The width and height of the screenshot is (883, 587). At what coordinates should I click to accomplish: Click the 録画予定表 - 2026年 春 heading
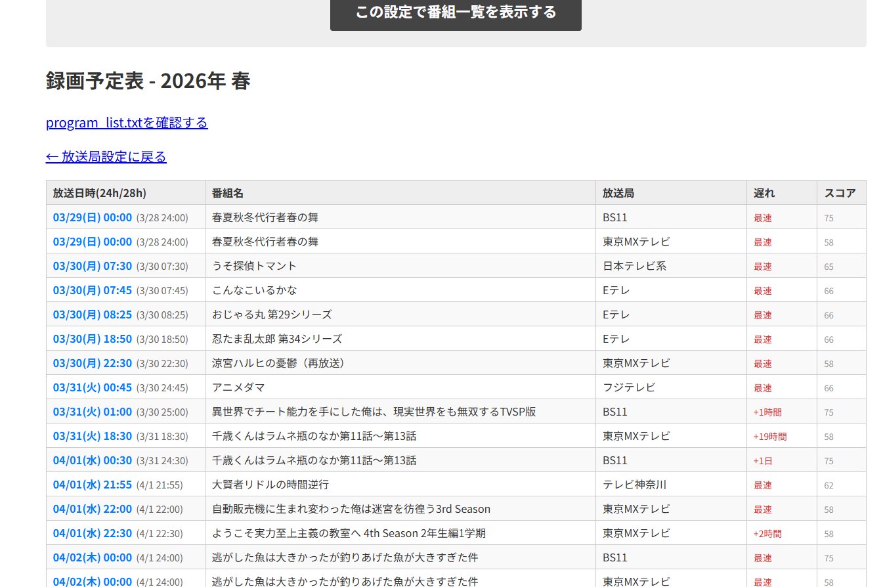(148, 81)
